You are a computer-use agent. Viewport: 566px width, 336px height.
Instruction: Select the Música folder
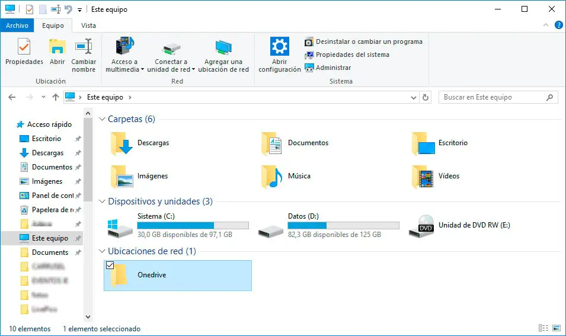tap(286, 177)
